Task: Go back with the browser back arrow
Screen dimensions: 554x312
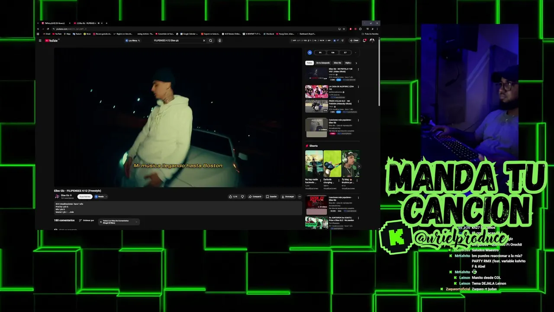Action: 38,29
